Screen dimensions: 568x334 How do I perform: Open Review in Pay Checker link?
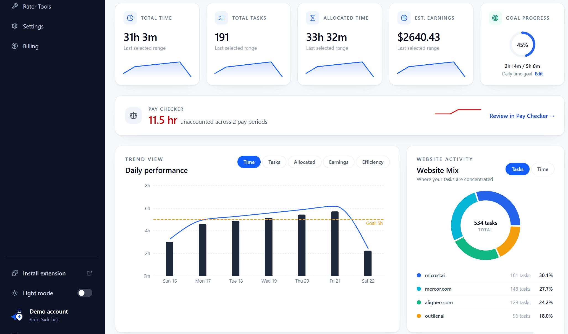pyautogui.click(x=522, y=116)
